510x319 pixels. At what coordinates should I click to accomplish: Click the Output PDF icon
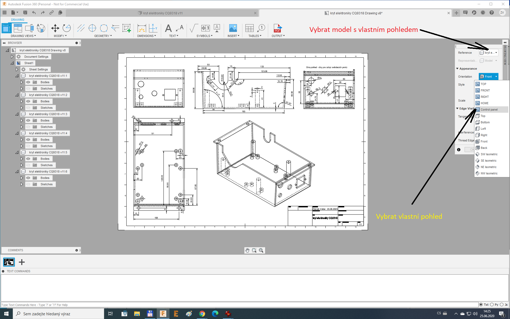click(278, 28)
